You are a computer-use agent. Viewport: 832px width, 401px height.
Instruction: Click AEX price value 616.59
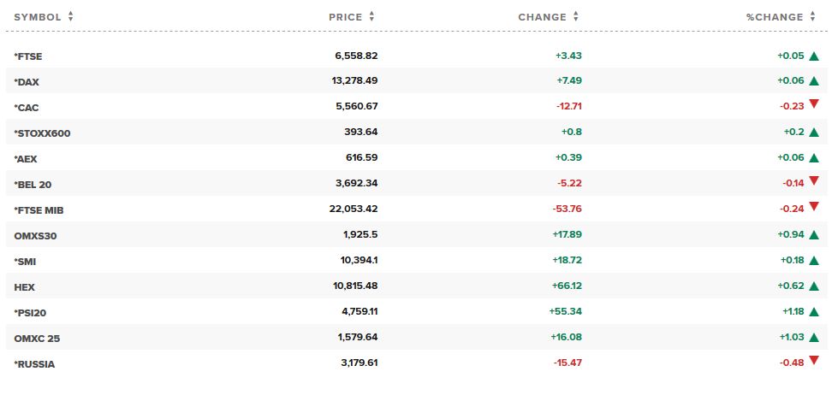point(361,157)
